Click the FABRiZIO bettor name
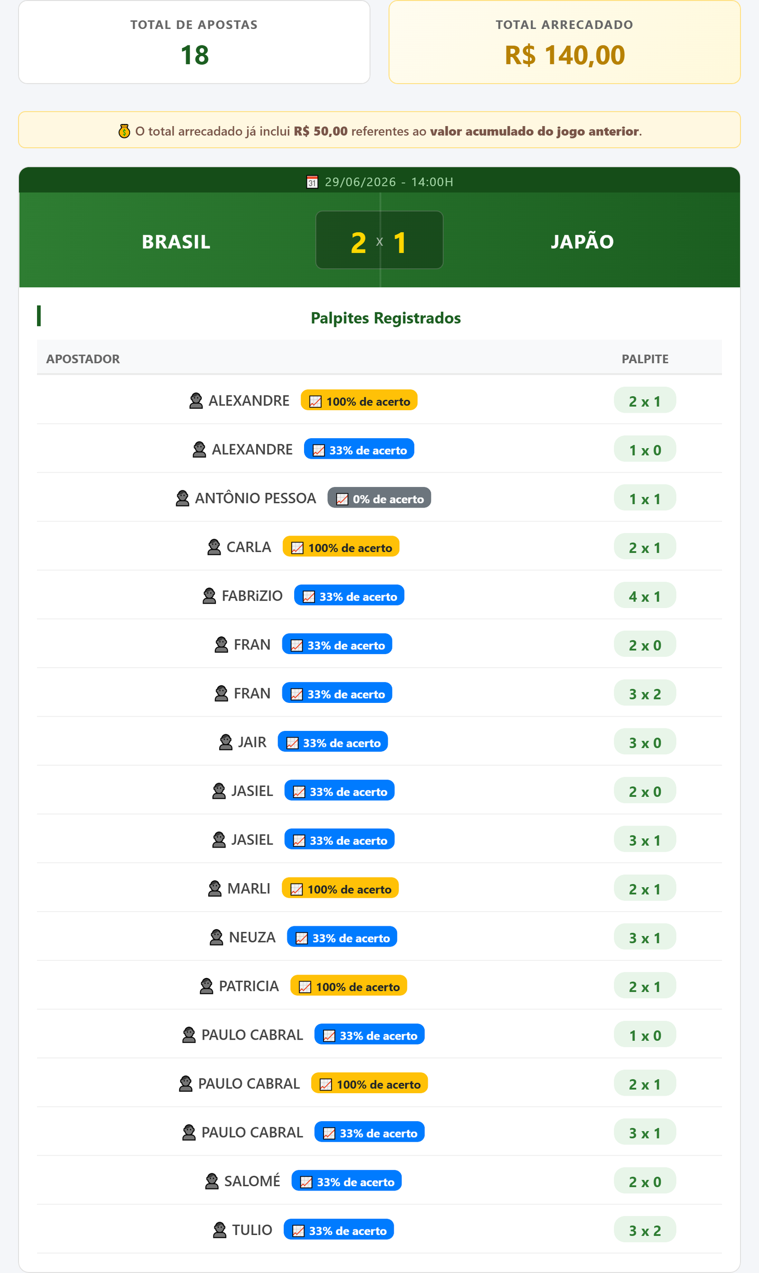The image size is (759, 1273). pos(252,596)
